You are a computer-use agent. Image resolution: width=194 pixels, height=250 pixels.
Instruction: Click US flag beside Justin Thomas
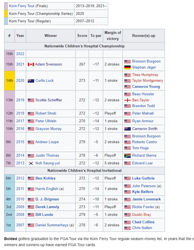(31, 156)
